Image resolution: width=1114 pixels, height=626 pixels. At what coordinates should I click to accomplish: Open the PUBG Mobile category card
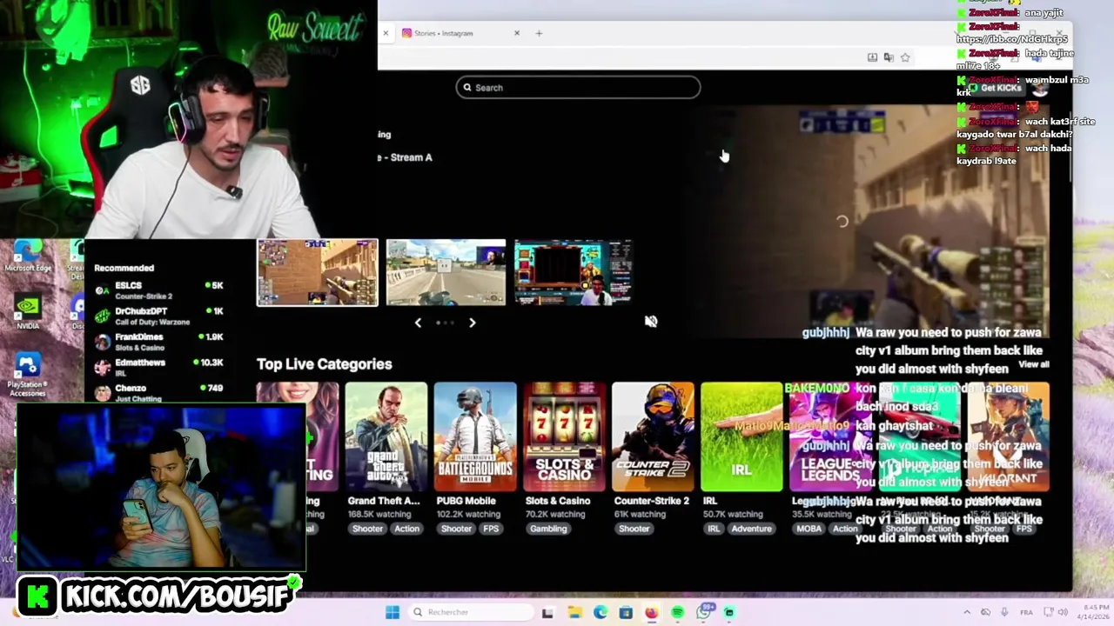pyautogui.click(x=475, y=437)
